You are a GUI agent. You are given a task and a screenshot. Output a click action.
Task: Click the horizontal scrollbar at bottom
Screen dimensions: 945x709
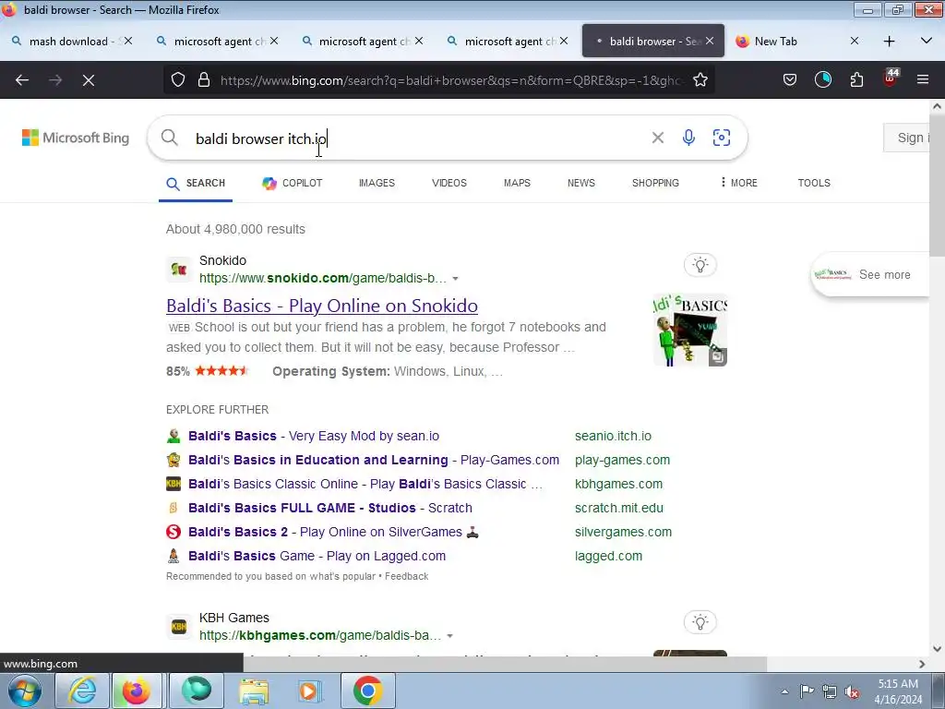pos(505,665)
